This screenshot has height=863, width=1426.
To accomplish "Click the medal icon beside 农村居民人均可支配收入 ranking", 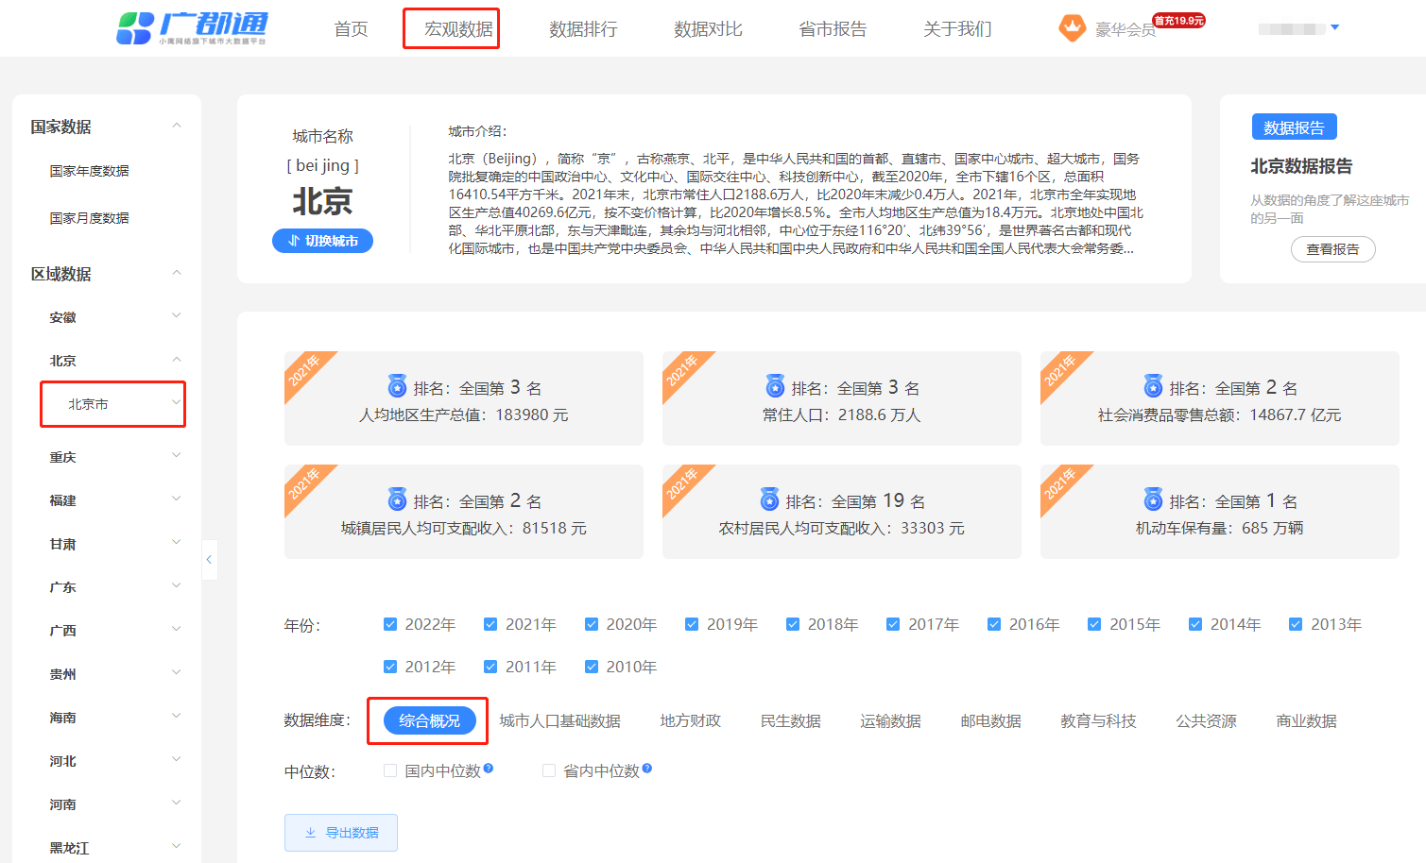I will click(770, 499).
